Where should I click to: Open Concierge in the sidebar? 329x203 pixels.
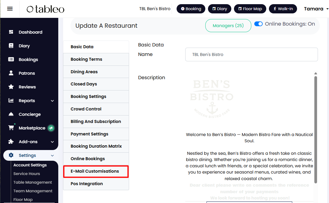(30, 114)
